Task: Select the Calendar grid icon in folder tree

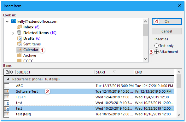Action: 19,50
